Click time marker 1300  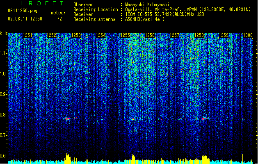248,35
